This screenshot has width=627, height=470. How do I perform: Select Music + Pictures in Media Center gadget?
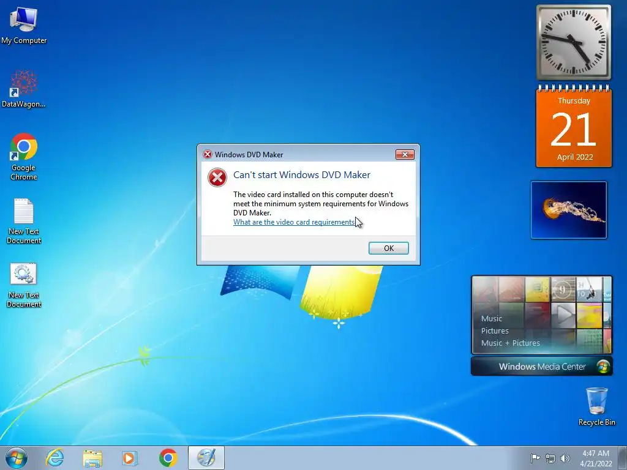click(x=510, y=343)
